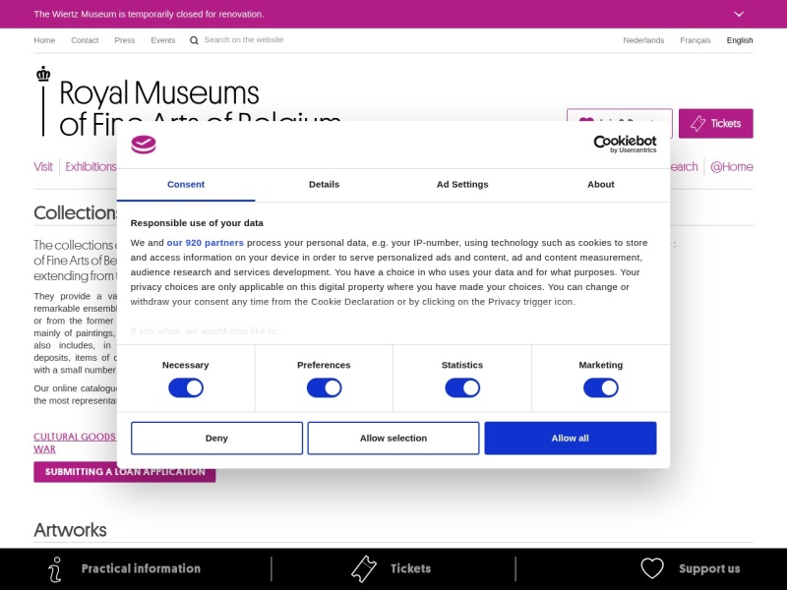The image size is (787, 590).
Task: Select English language option
Action: (x=740, y=40)
